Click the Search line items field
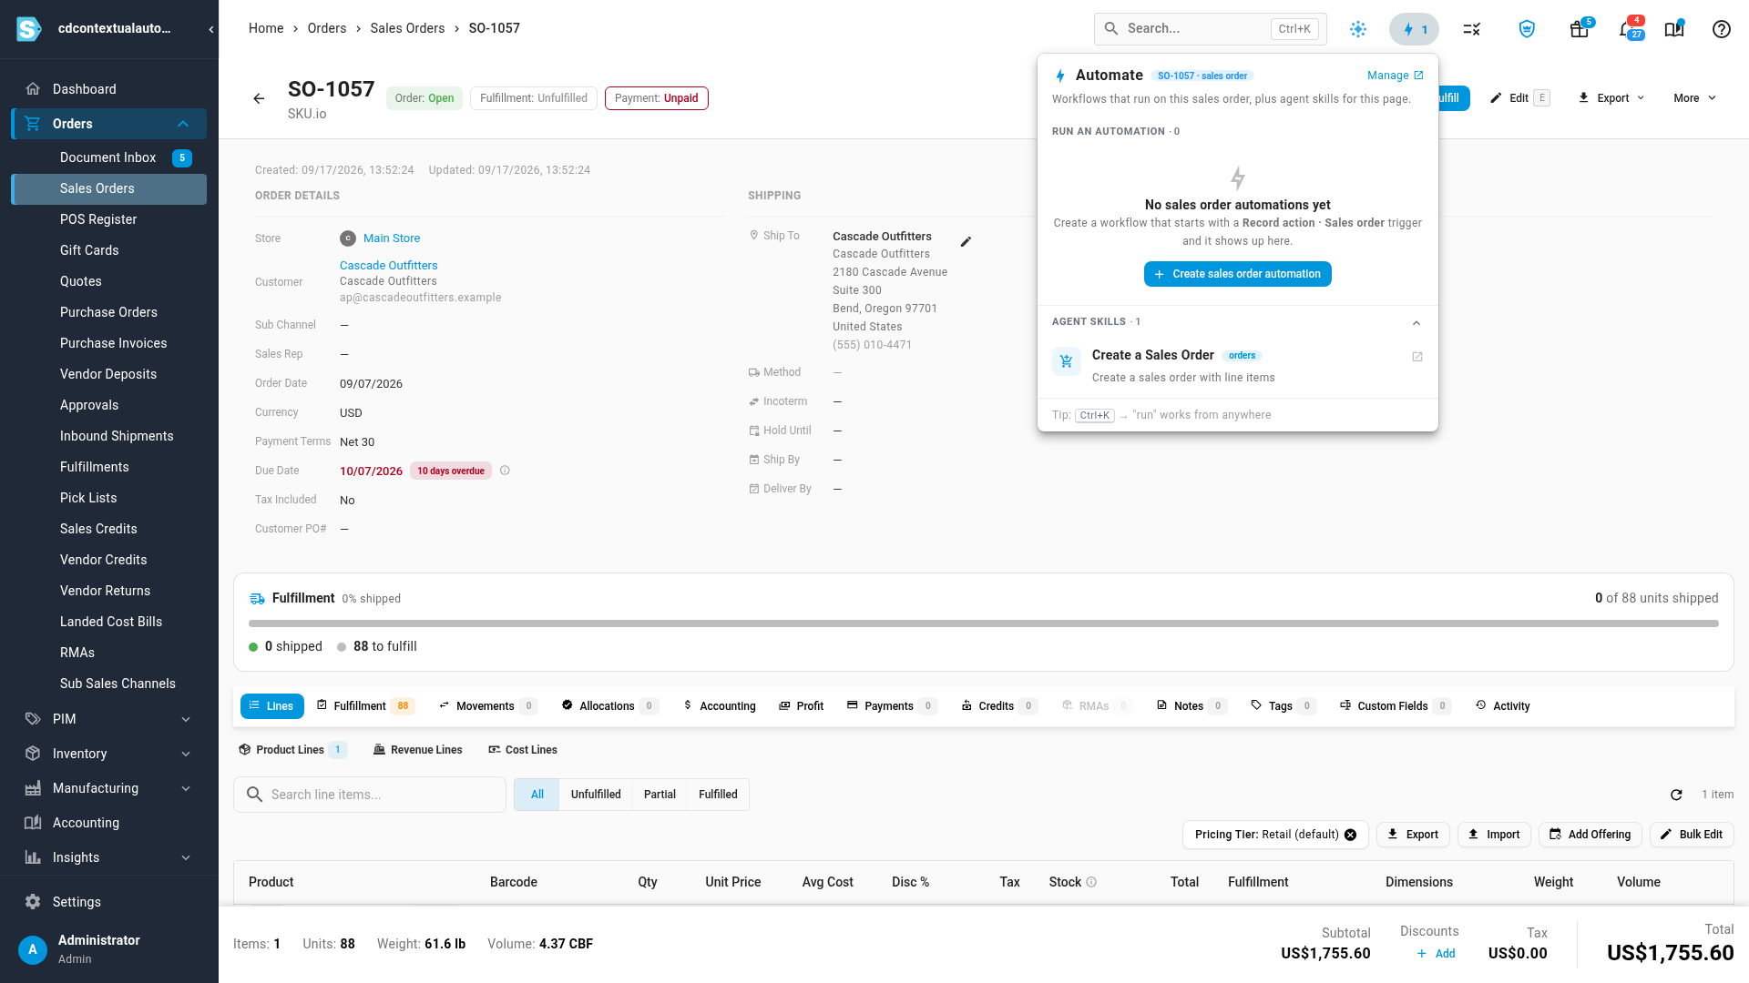Viewport: 1749px width, 983px height. [370, 795]
